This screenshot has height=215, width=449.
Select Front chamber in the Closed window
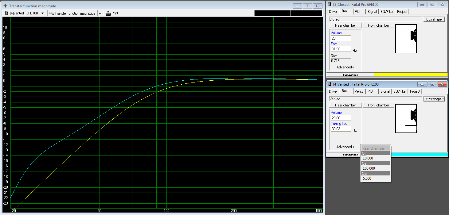point(378,25)
